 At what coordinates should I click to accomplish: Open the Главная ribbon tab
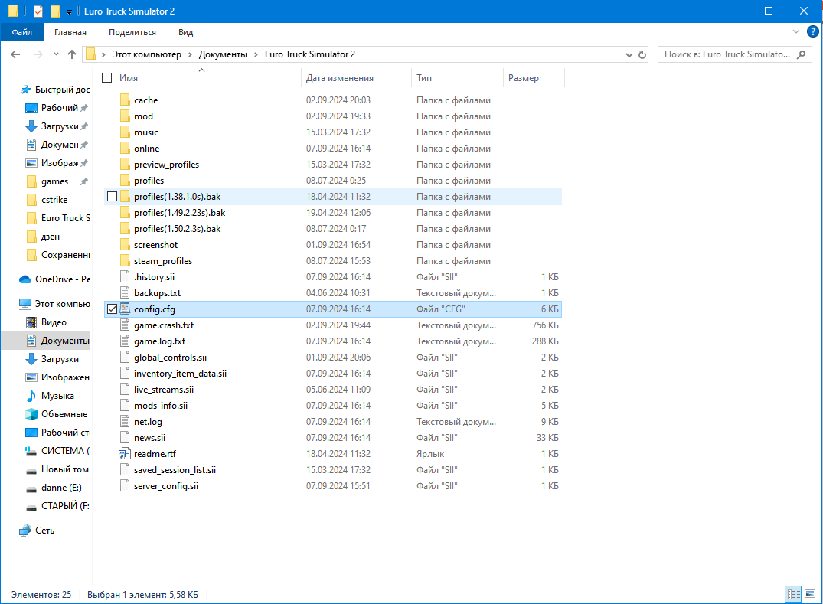[x=70, y=32]
